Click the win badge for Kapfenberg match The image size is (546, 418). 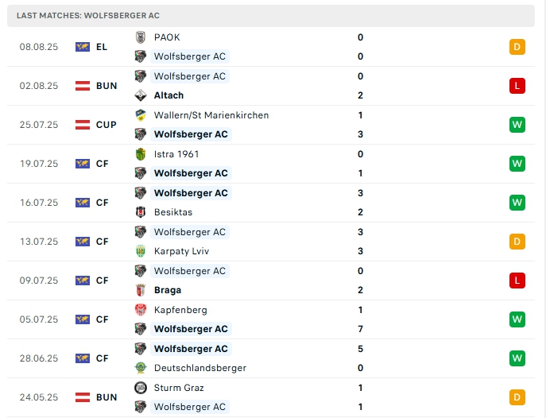(517, 319)
